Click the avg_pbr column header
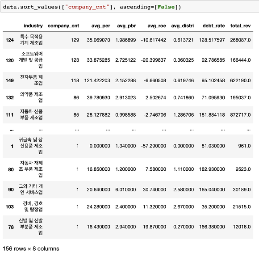 [x=126, y=26]
